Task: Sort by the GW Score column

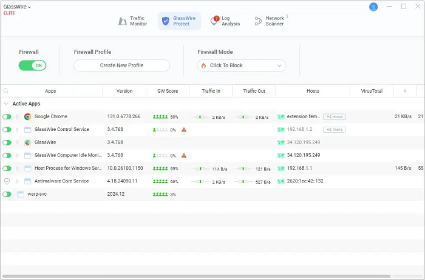Action: point(168,91)
